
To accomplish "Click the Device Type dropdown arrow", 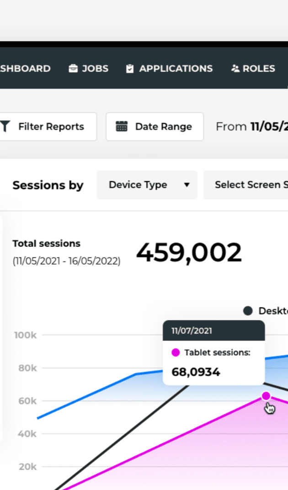I will coord(187,185).
